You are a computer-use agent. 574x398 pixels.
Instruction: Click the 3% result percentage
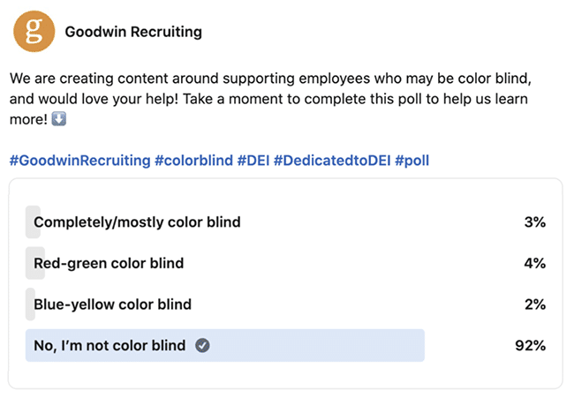pos(535,222)
